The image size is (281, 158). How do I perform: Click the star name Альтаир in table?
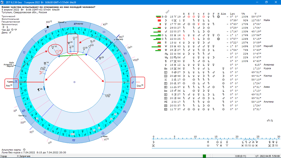pos(269,102)
